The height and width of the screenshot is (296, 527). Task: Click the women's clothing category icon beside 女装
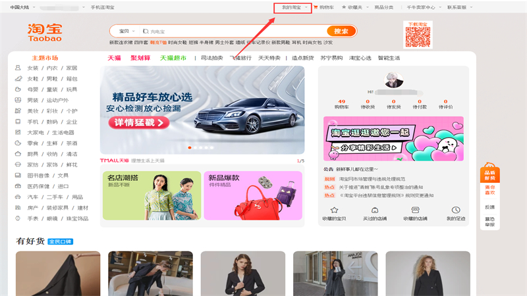point(18,68)
